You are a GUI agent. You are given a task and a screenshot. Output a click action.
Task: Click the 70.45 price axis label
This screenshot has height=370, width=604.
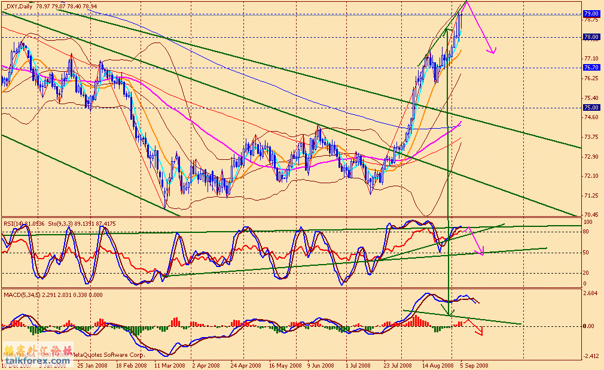(591, 214)
